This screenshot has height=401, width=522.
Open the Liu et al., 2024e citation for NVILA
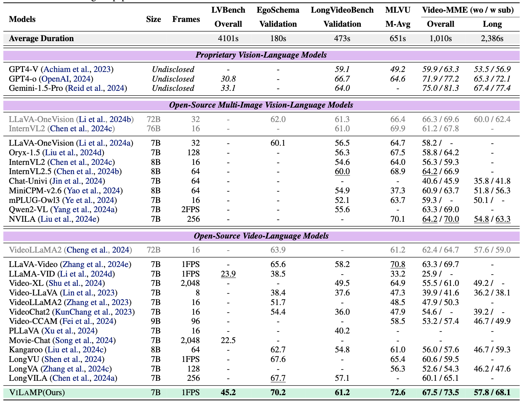click(x=69, y=219)
